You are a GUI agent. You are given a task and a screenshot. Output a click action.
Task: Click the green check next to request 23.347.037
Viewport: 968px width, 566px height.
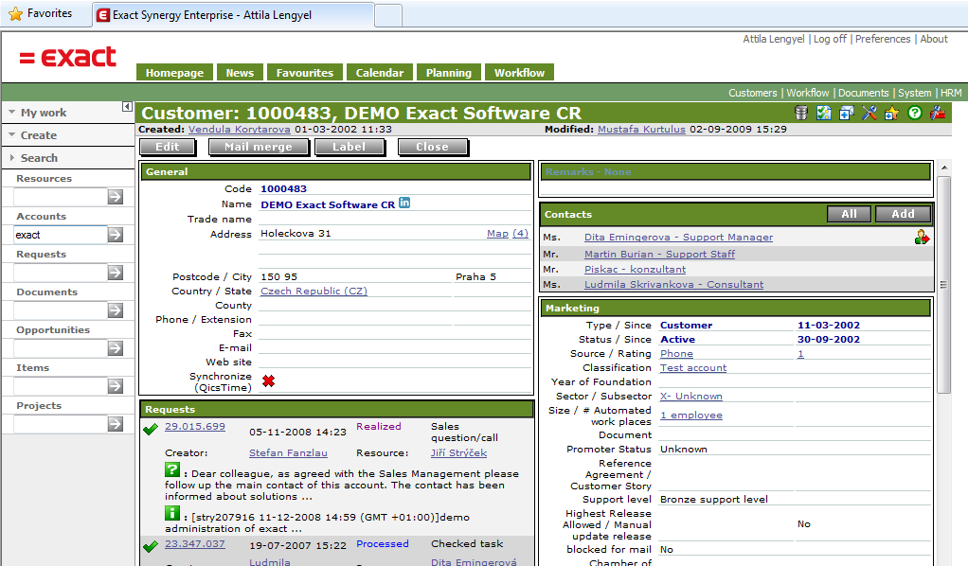pyautogui.click(x=151, y=546)
